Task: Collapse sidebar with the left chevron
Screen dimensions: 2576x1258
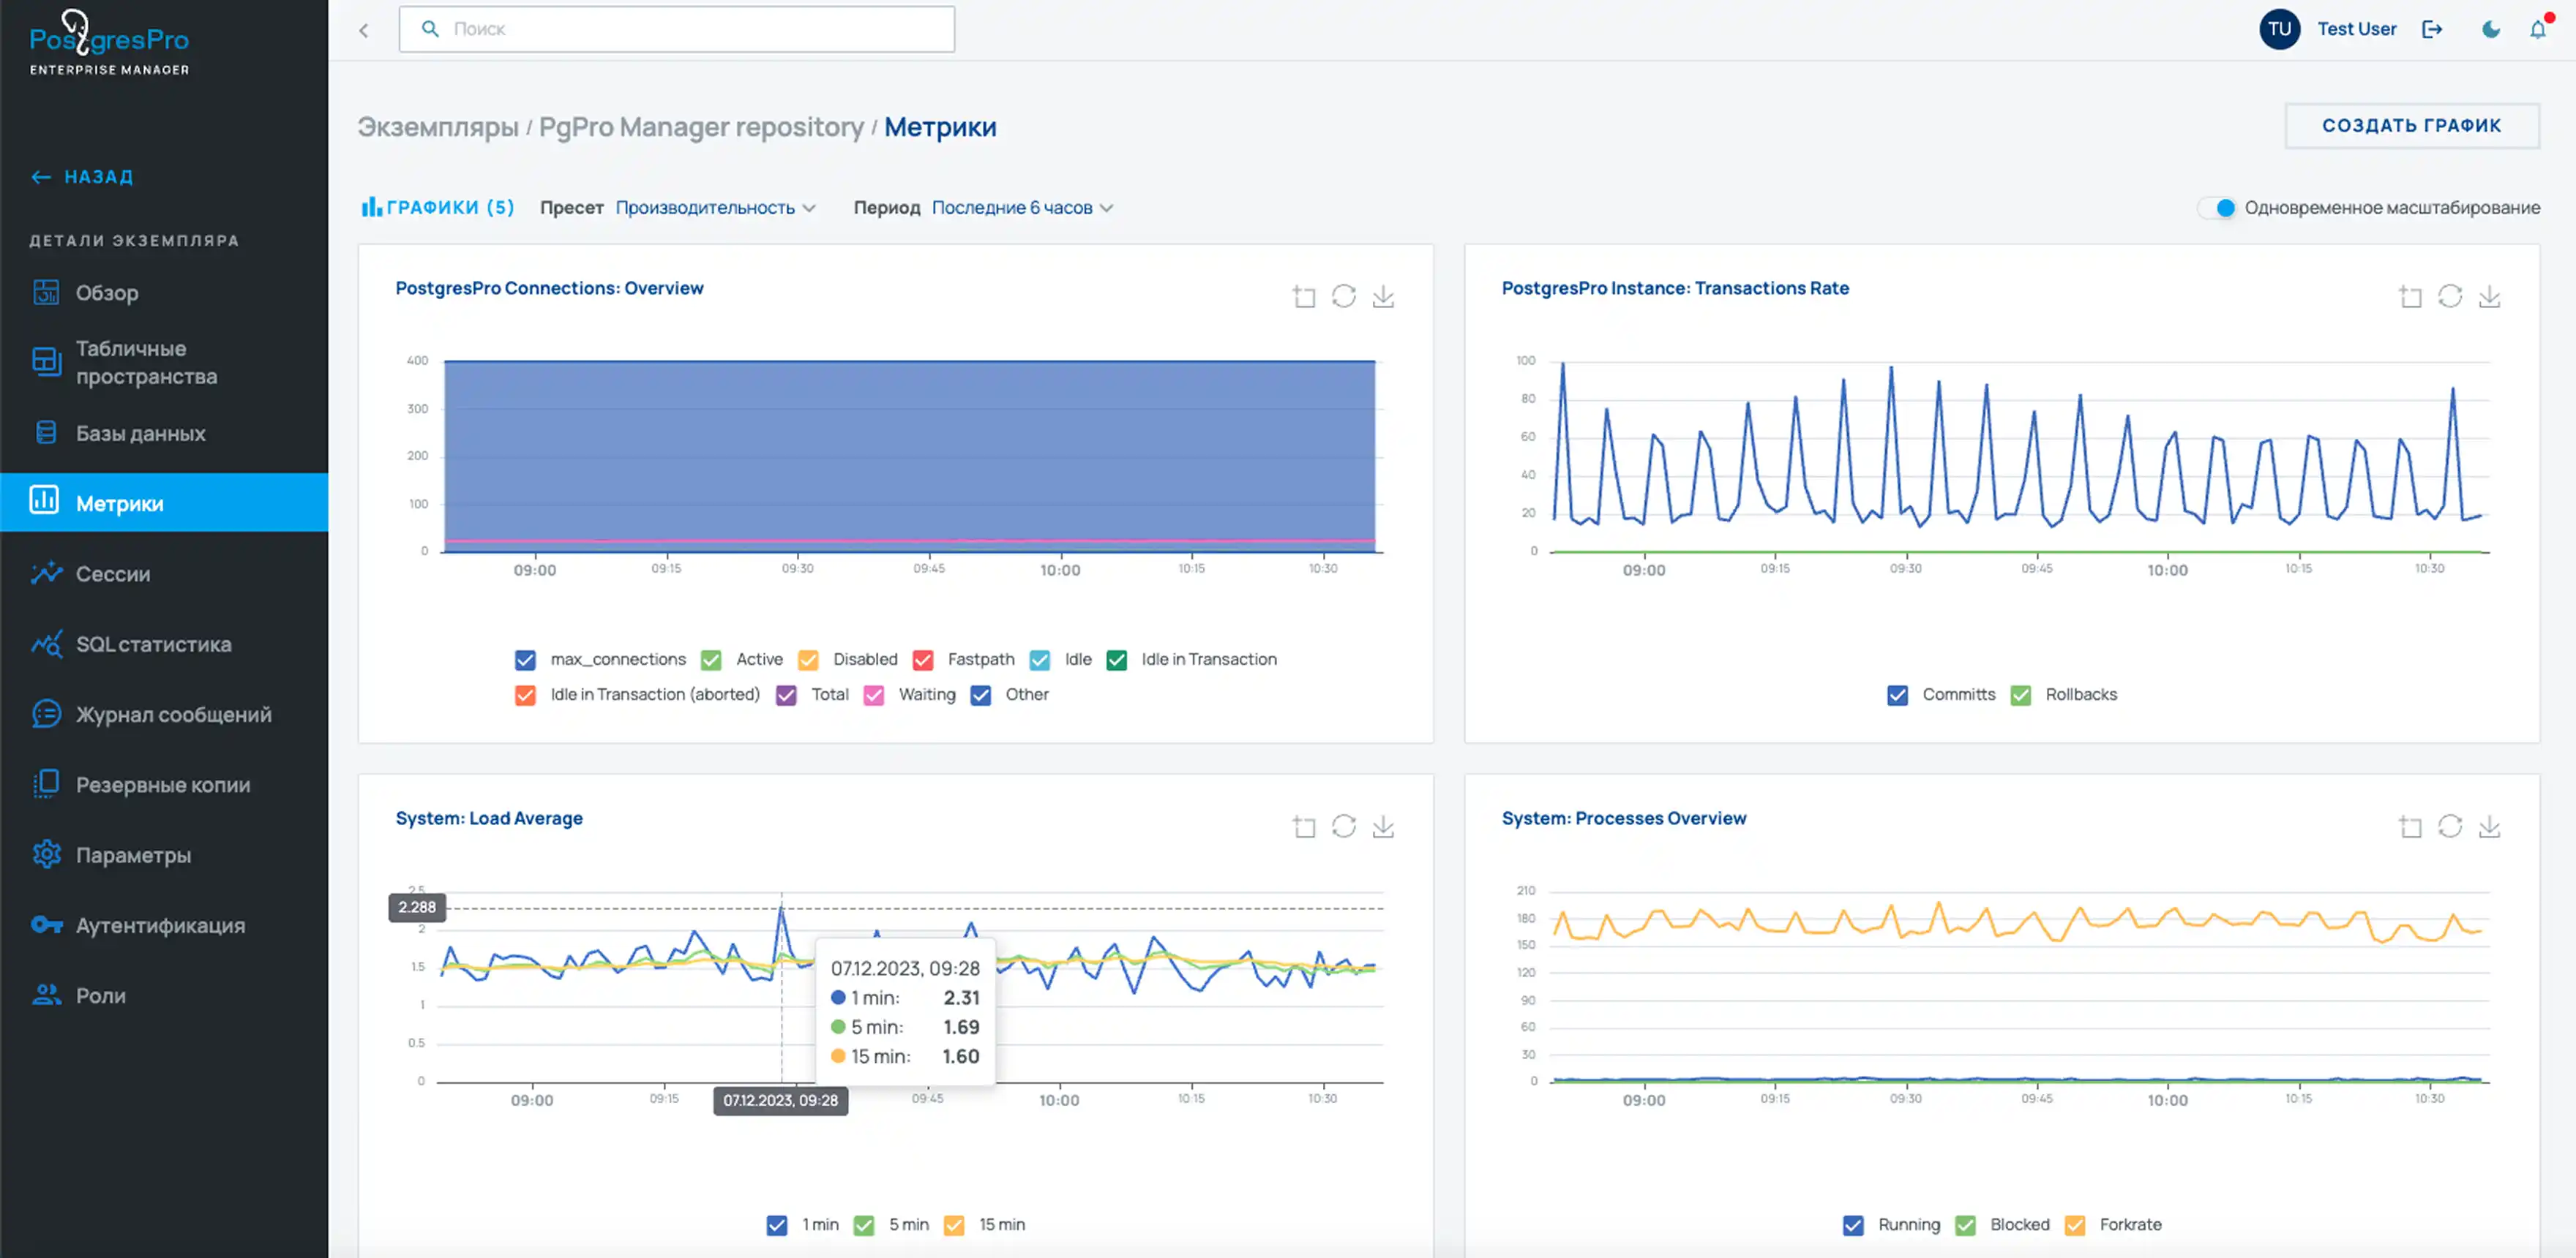Action: 364,30
